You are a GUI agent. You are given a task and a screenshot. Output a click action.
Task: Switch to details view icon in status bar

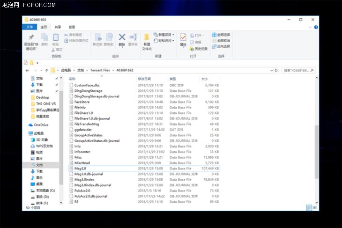tap(309, 208)
